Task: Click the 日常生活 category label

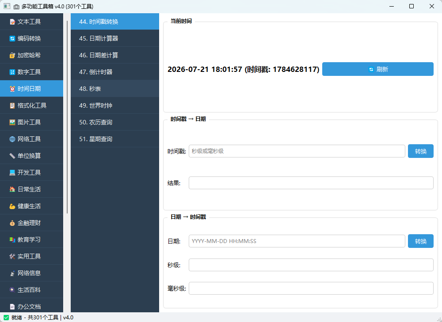Action: [29, 189]
